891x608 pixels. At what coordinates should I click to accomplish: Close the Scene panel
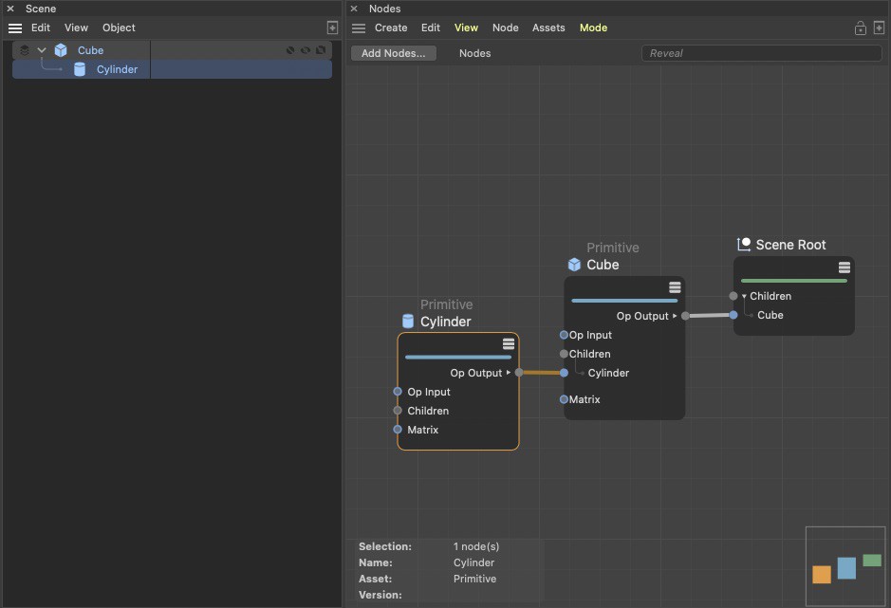[x=10, y=9]
